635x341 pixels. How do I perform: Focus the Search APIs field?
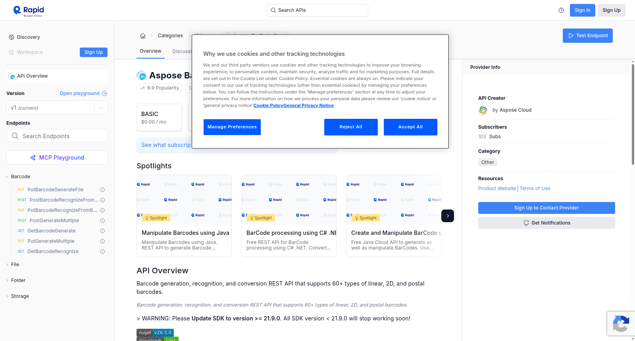point(317,10)
